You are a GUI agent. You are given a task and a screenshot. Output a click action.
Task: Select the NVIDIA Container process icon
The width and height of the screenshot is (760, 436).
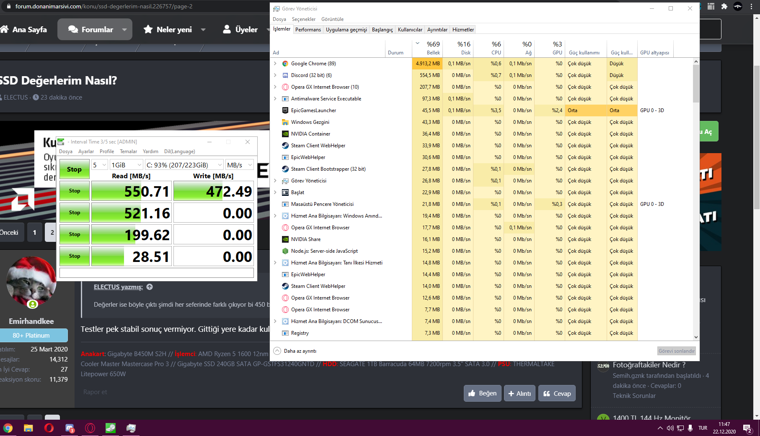[285, 134]
